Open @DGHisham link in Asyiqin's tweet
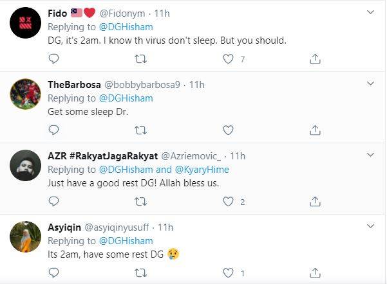 pyautogui.click(x=126, y=241)
